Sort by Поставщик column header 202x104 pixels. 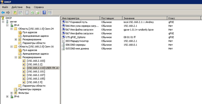coord(111,18)
